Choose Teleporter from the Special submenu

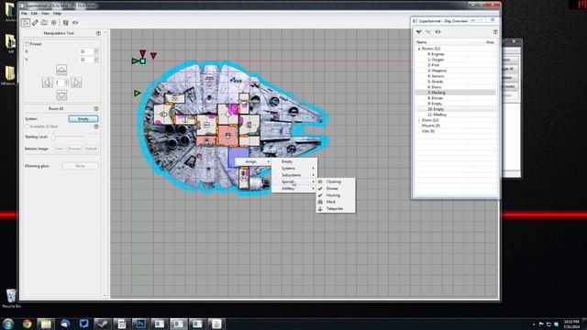336,209
